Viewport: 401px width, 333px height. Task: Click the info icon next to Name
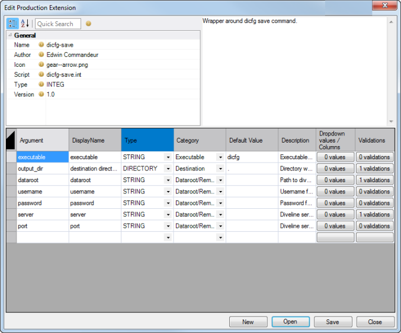tap(41, 45)
